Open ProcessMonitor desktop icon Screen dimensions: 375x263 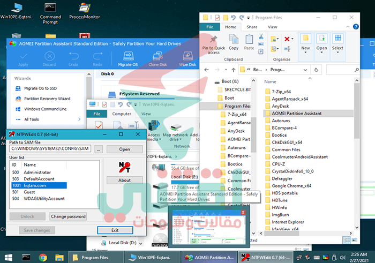[x=85, y=11]
